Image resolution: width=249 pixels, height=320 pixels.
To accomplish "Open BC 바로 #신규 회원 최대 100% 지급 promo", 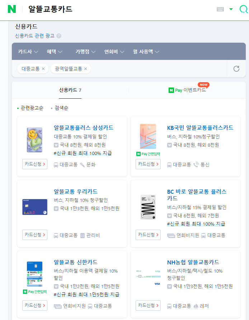I will [196, 224].
